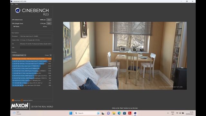
Task: Click the volume speaker tray icon
Action: (x=180, y=113)
